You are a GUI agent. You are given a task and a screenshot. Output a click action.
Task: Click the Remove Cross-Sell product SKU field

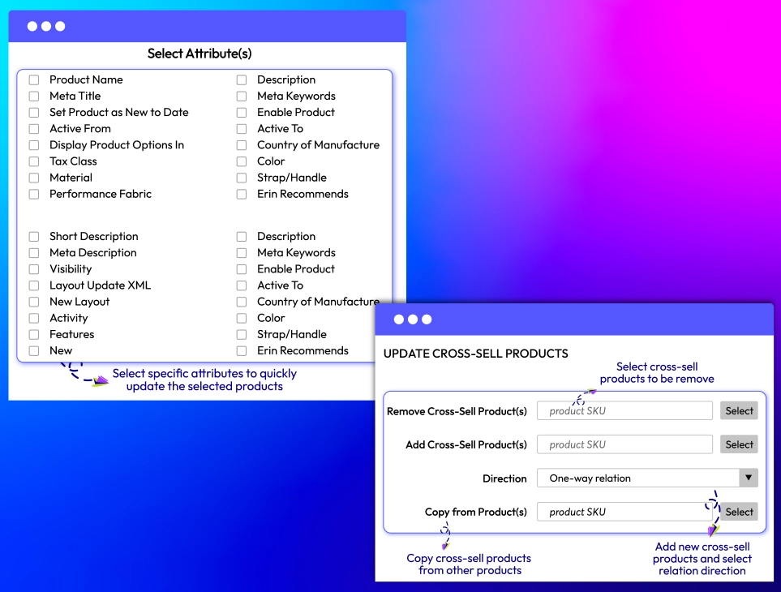coord(624,411)
